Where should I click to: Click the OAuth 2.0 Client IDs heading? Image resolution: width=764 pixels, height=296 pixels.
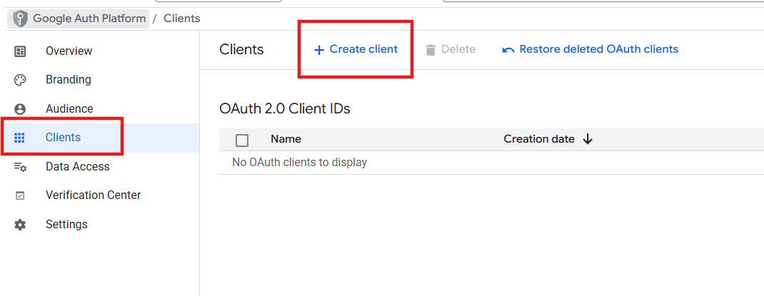click(285, 109)
